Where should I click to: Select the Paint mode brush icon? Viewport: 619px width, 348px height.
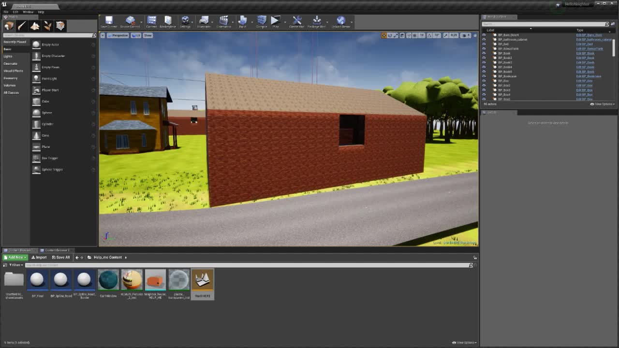(x=22, y=26)
